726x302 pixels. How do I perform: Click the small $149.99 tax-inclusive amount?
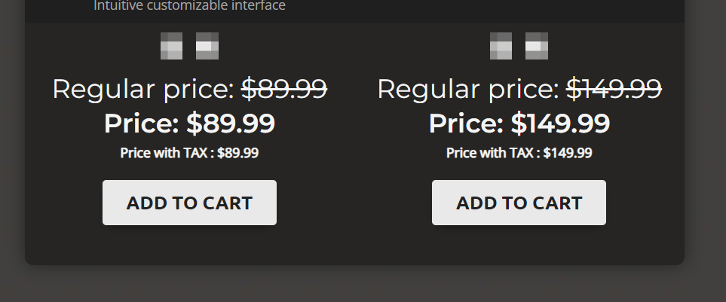click(x=568, y=153)
